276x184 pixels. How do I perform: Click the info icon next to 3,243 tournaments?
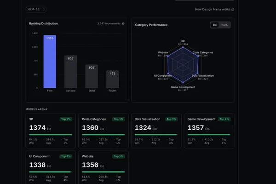[123, 23]
